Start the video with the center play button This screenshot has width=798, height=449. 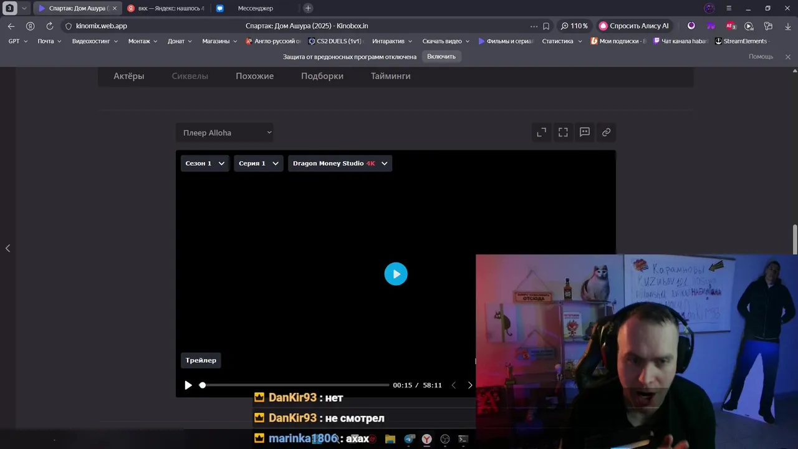click(x=396, y=274)
